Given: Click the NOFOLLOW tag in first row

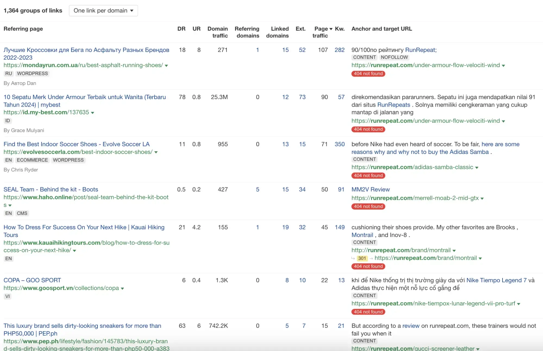Looking at the screenshot, I should coord(394,57).
